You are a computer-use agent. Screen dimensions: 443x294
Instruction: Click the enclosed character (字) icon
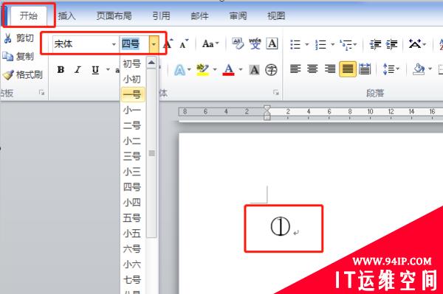click(271, 69)
